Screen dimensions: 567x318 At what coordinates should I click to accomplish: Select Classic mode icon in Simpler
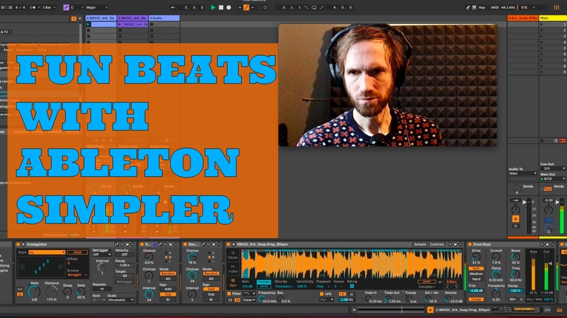[x=233, y=255]
